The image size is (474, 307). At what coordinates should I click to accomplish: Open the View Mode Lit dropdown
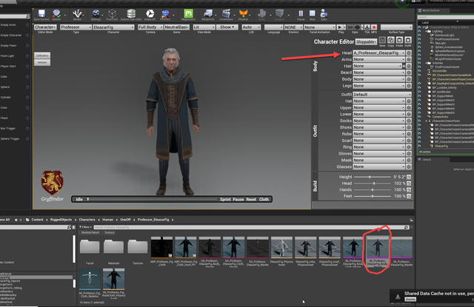pos(204,27)
